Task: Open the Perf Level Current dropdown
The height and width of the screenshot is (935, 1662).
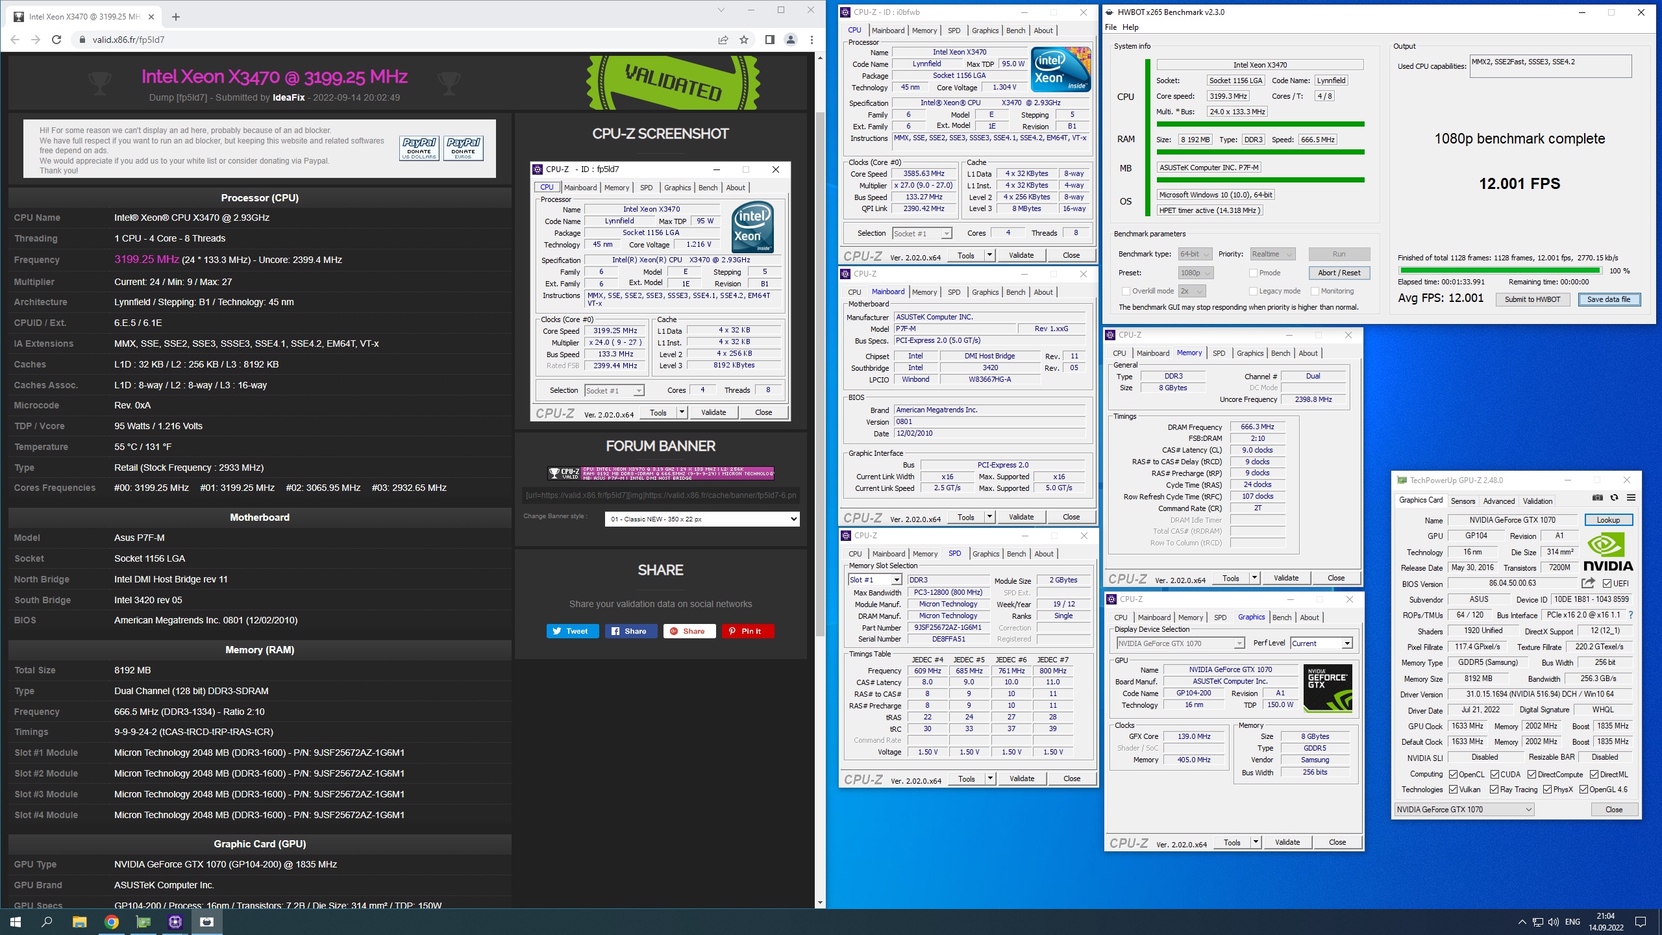Action: click(1321, 643)
